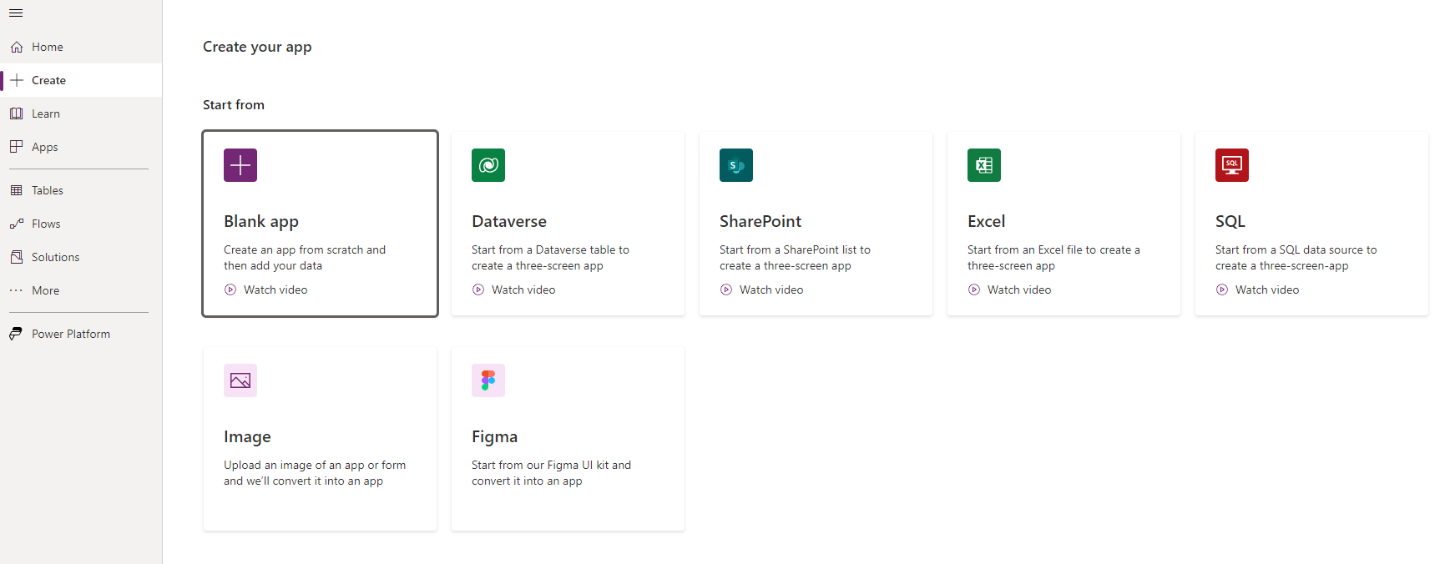Screen dimensions: 1450x564
Task: Watch video for SQL
Action: point(1267,290)
